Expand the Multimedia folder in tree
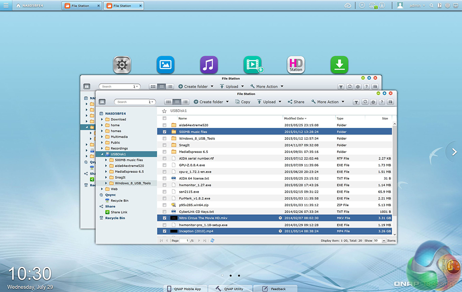462x292 pixels. (x=102, y=137)
